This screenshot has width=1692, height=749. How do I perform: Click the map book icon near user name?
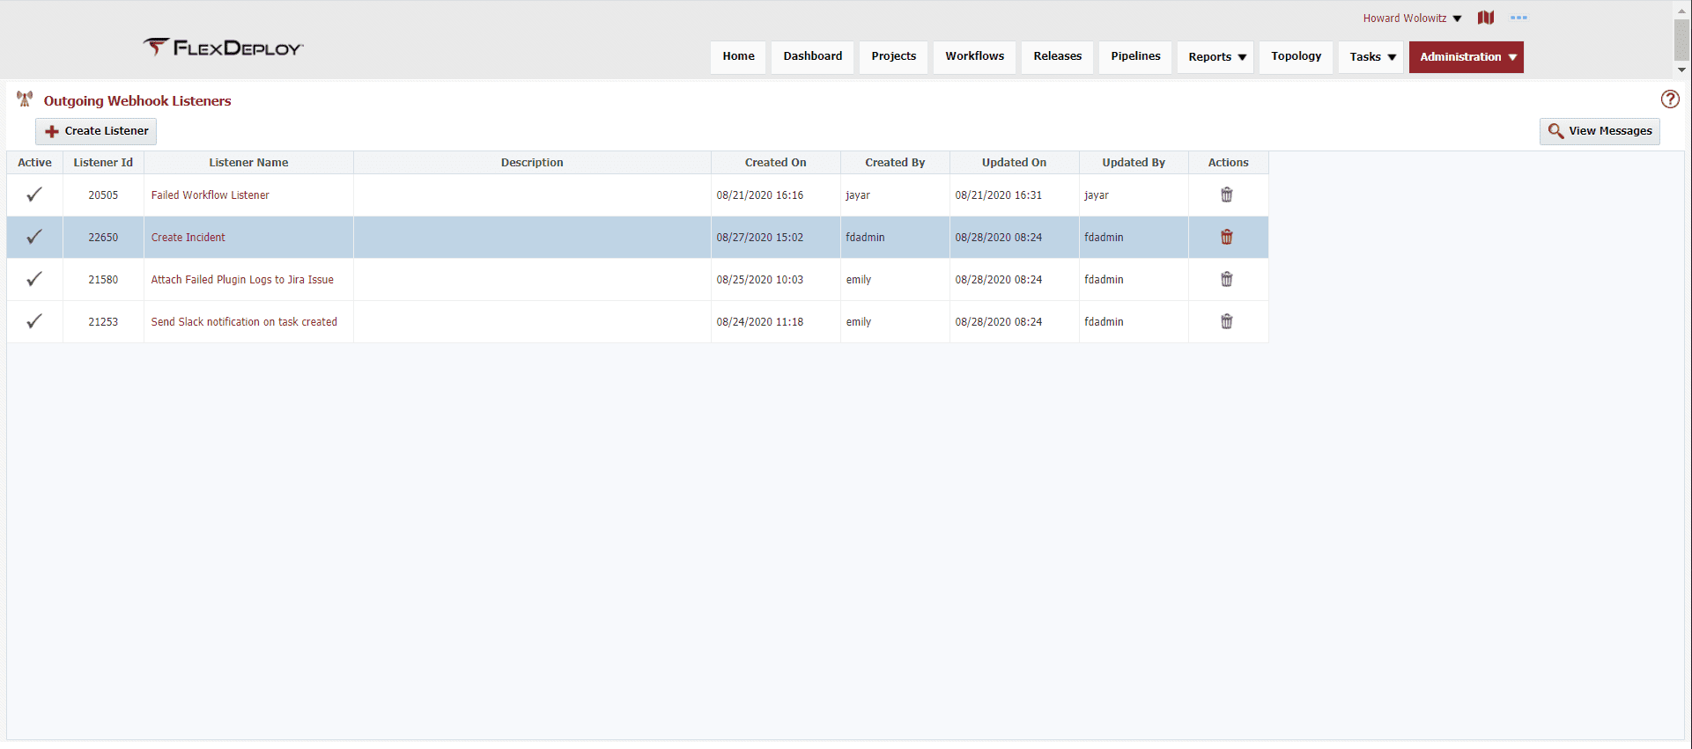(x=1486, y=18)
